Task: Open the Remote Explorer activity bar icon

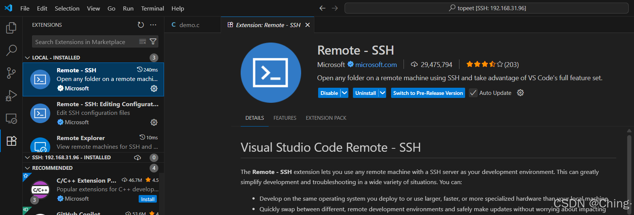Action: pos(11,118)
